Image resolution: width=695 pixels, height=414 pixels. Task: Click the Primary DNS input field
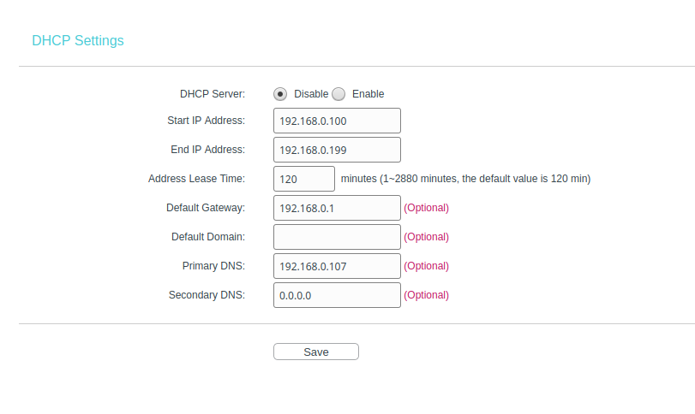[x=337, y=266]
